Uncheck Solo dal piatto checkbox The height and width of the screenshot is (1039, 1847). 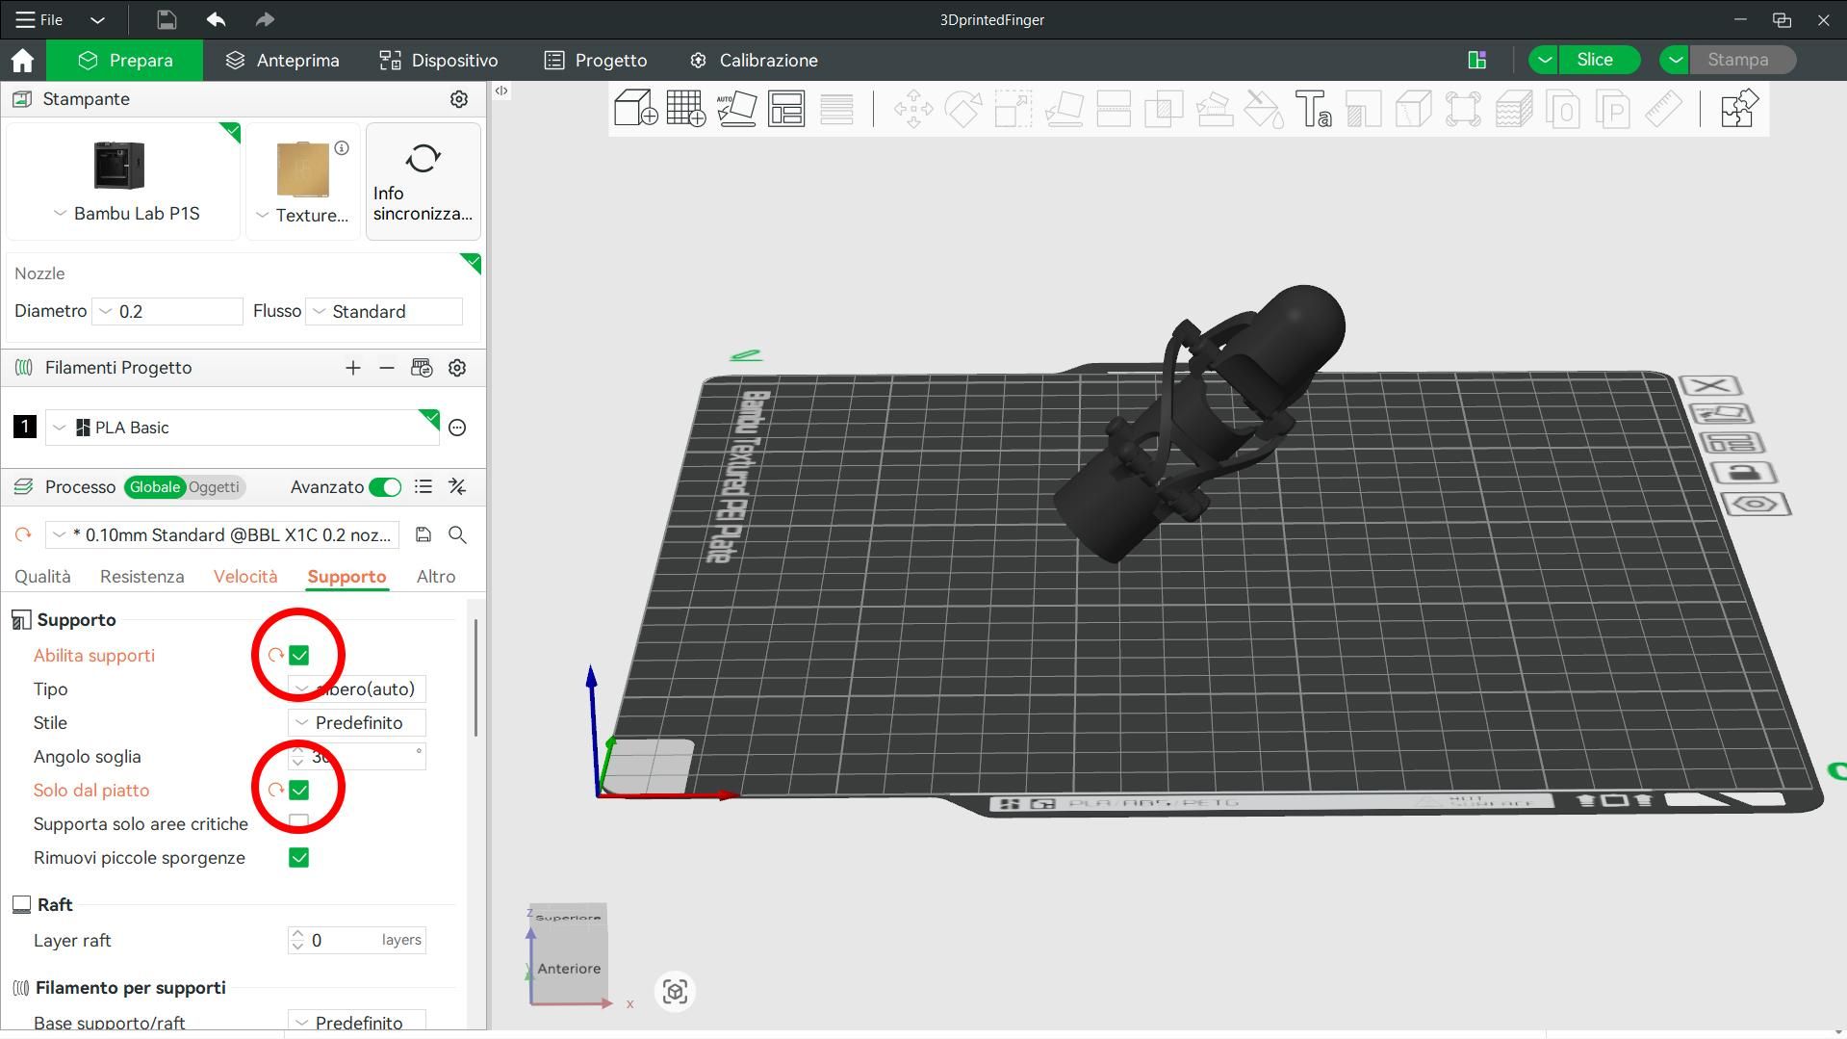[x=299, y=791]
